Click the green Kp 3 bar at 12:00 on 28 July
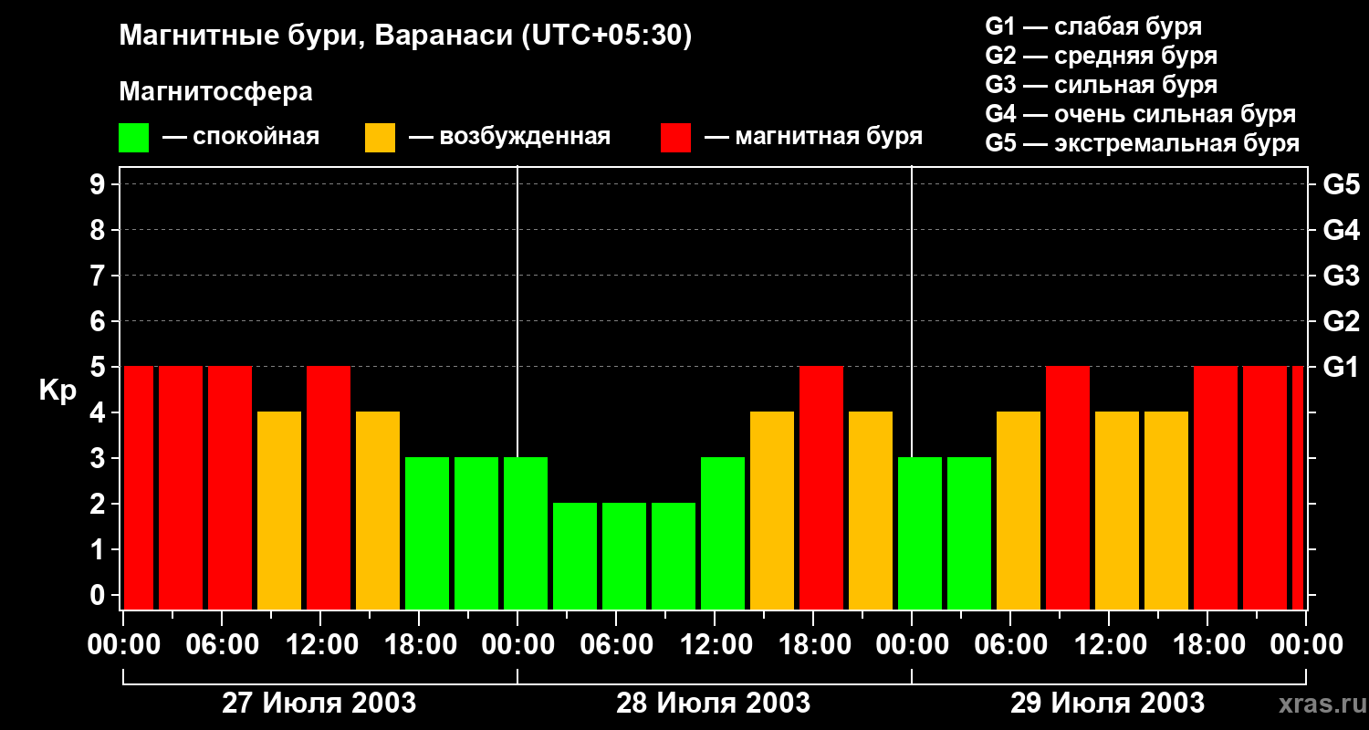This screenshot has width=1369, height=730. [x=723, y=534]
